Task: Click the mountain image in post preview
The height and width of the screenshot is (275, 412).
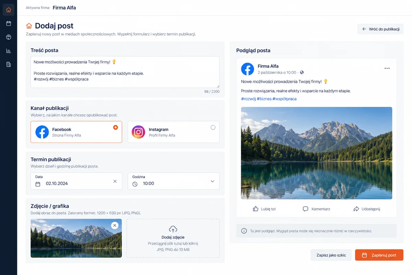Action: (x=317, y=153)
